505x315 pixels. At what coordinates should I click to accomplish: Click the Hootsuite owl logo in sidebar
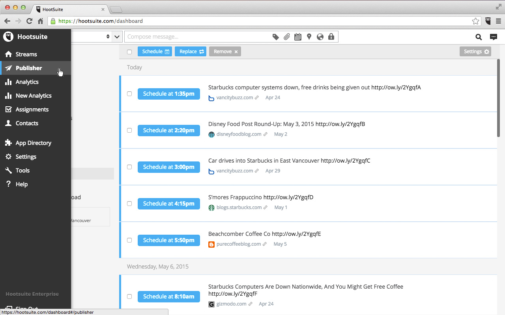(8, 37)
